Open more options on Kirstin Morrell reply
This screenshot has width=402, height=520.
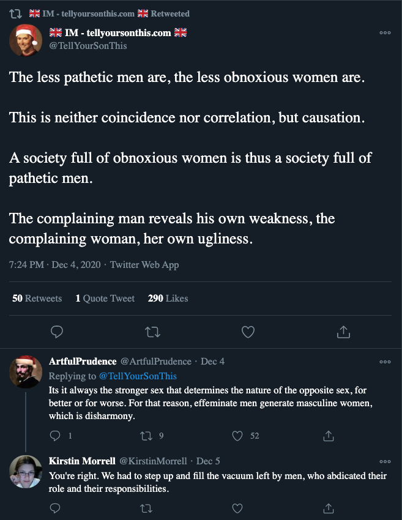click(x=385, y=461)
